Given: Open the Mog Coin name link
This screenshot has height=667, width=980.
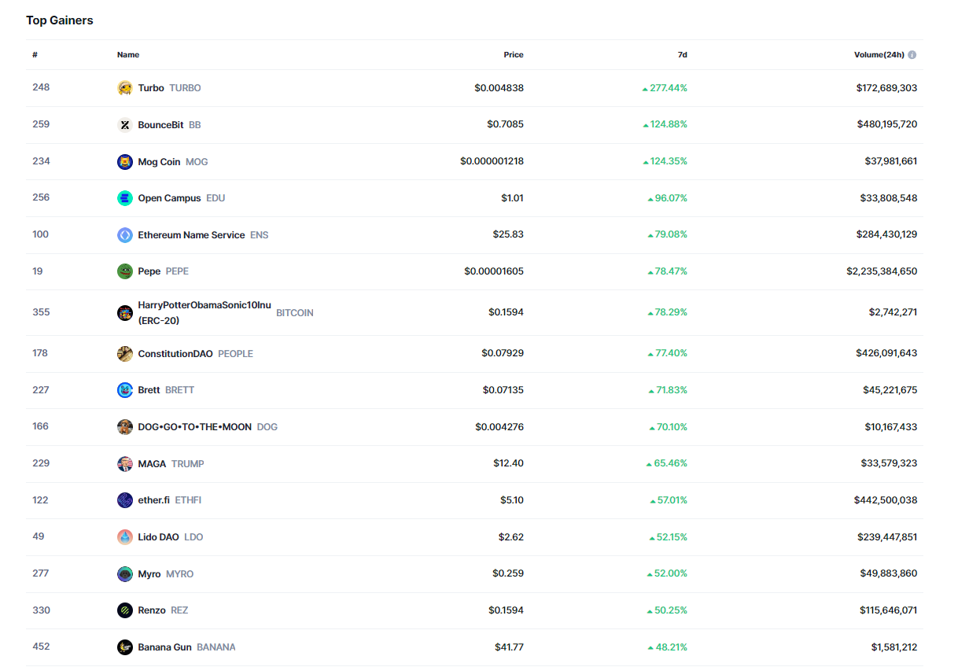Looking at the screenshot, I should (x=159, y=162).
